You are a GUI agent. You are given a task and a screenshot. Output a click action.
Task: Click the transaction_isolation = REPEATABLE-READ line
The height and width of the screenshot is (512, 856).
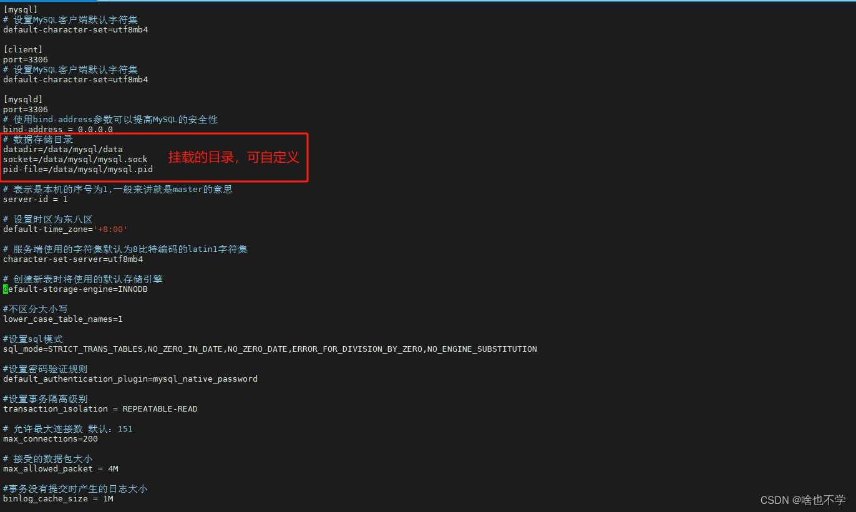tap(100, 408)
